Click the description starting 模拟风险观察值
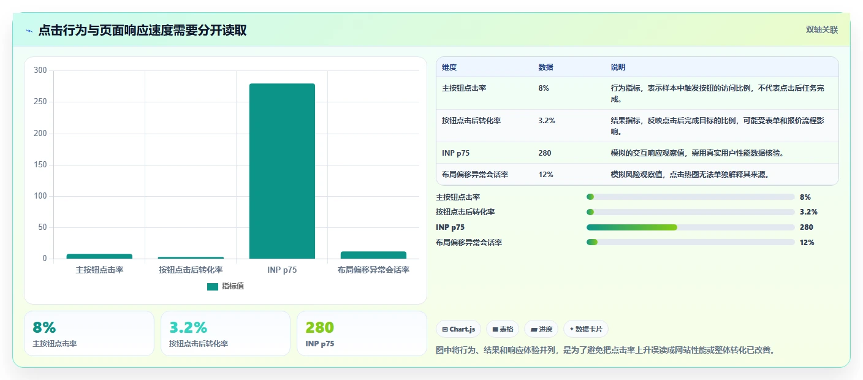The width and height of the screenshot is (863, 380). click(x=690, y=175)
